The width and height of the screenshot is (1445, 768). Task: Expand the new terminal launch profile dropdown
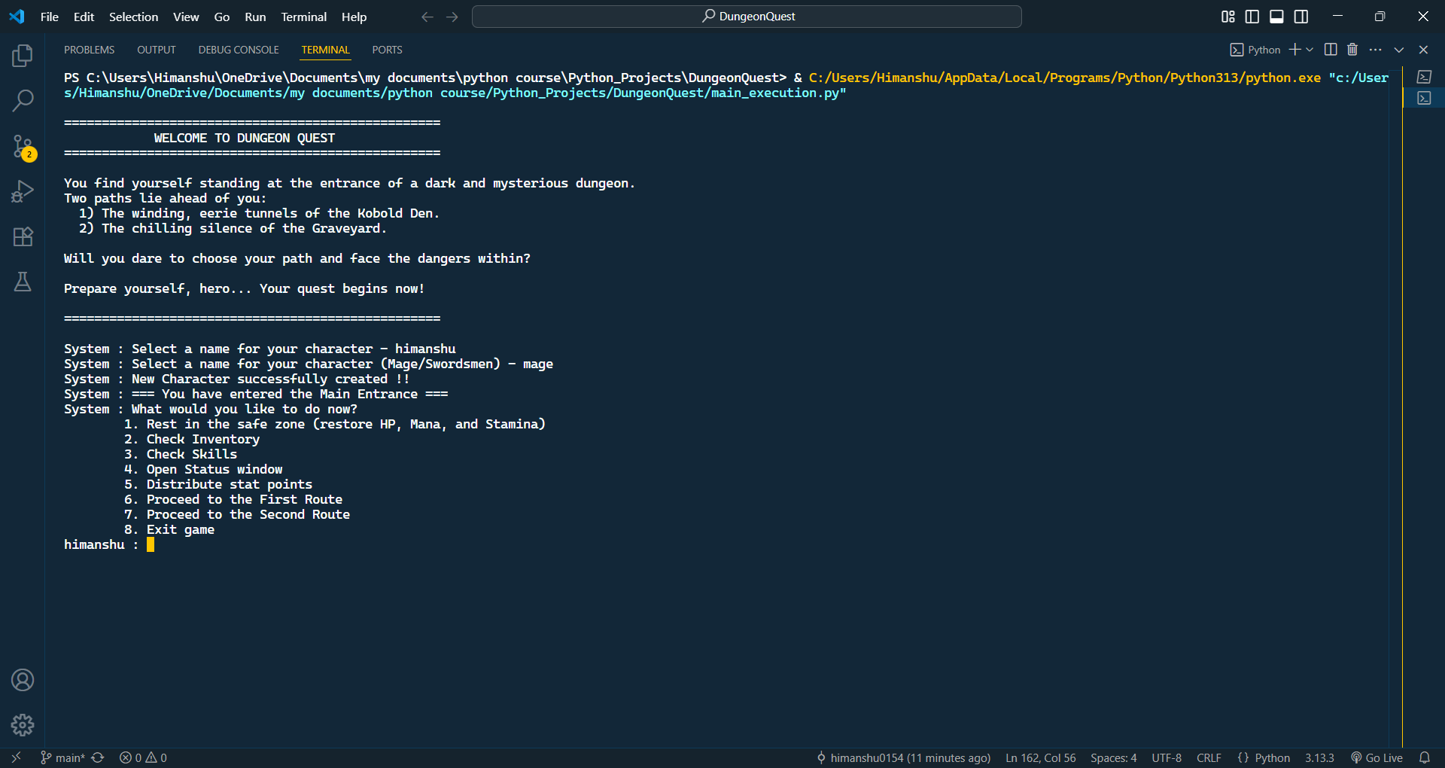tap(1310, 50)
